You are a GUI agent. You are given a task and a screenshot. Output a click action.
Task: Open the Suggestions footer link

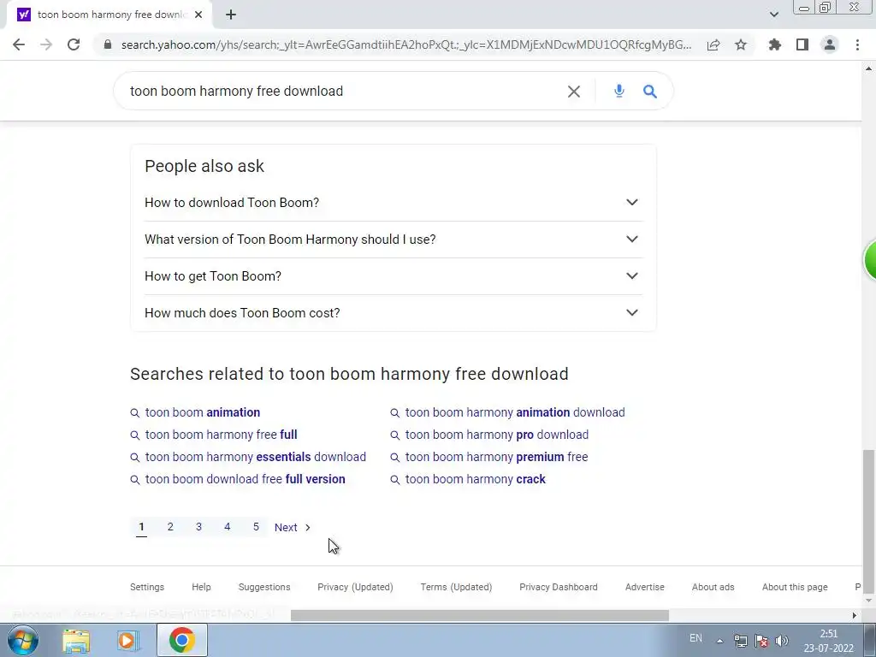[264, 587]
